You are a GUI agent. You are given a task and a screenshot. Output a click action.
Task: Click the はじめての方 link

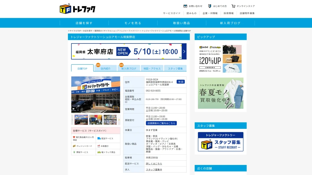coord(220,6)
